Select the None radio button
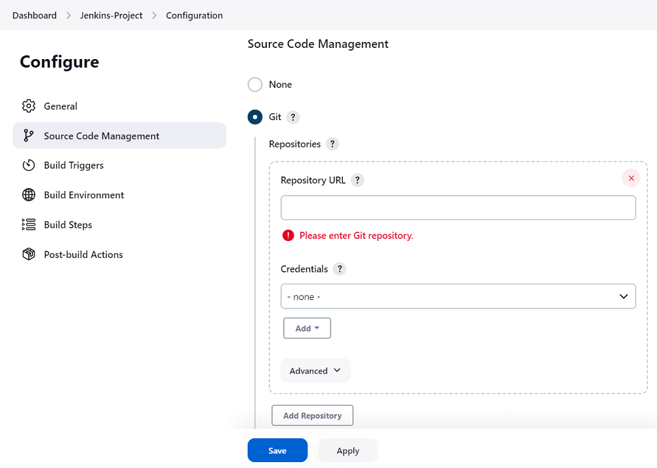 click(x=255, y=85)
